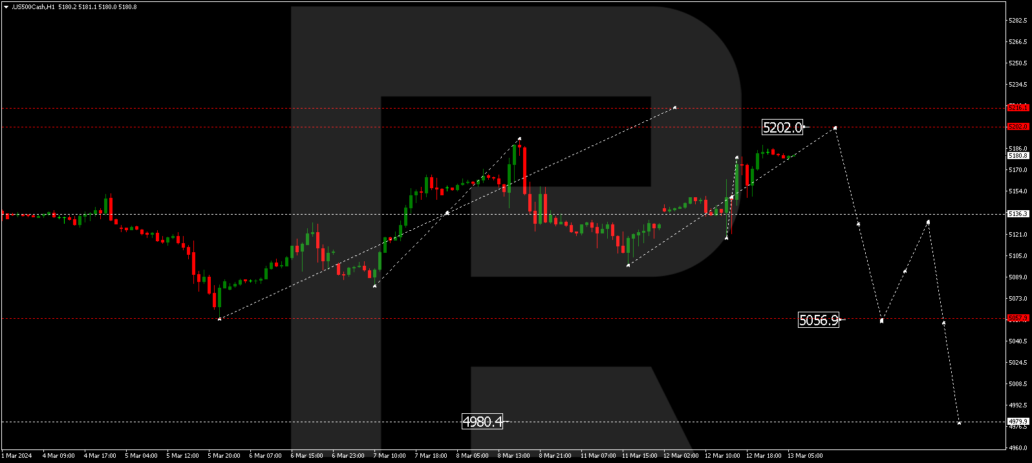Click the red 5202.0 tag on price axis
Screen dimensions: 1032x463
click(1017, 127)
